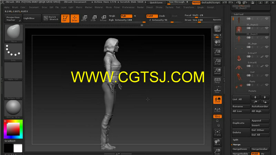
Task: Toggle Local transformations
Action: 217,100
